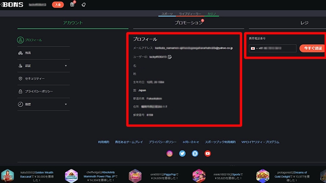
Task: Switch to スポーツ tab
Action: pos(167,14)
